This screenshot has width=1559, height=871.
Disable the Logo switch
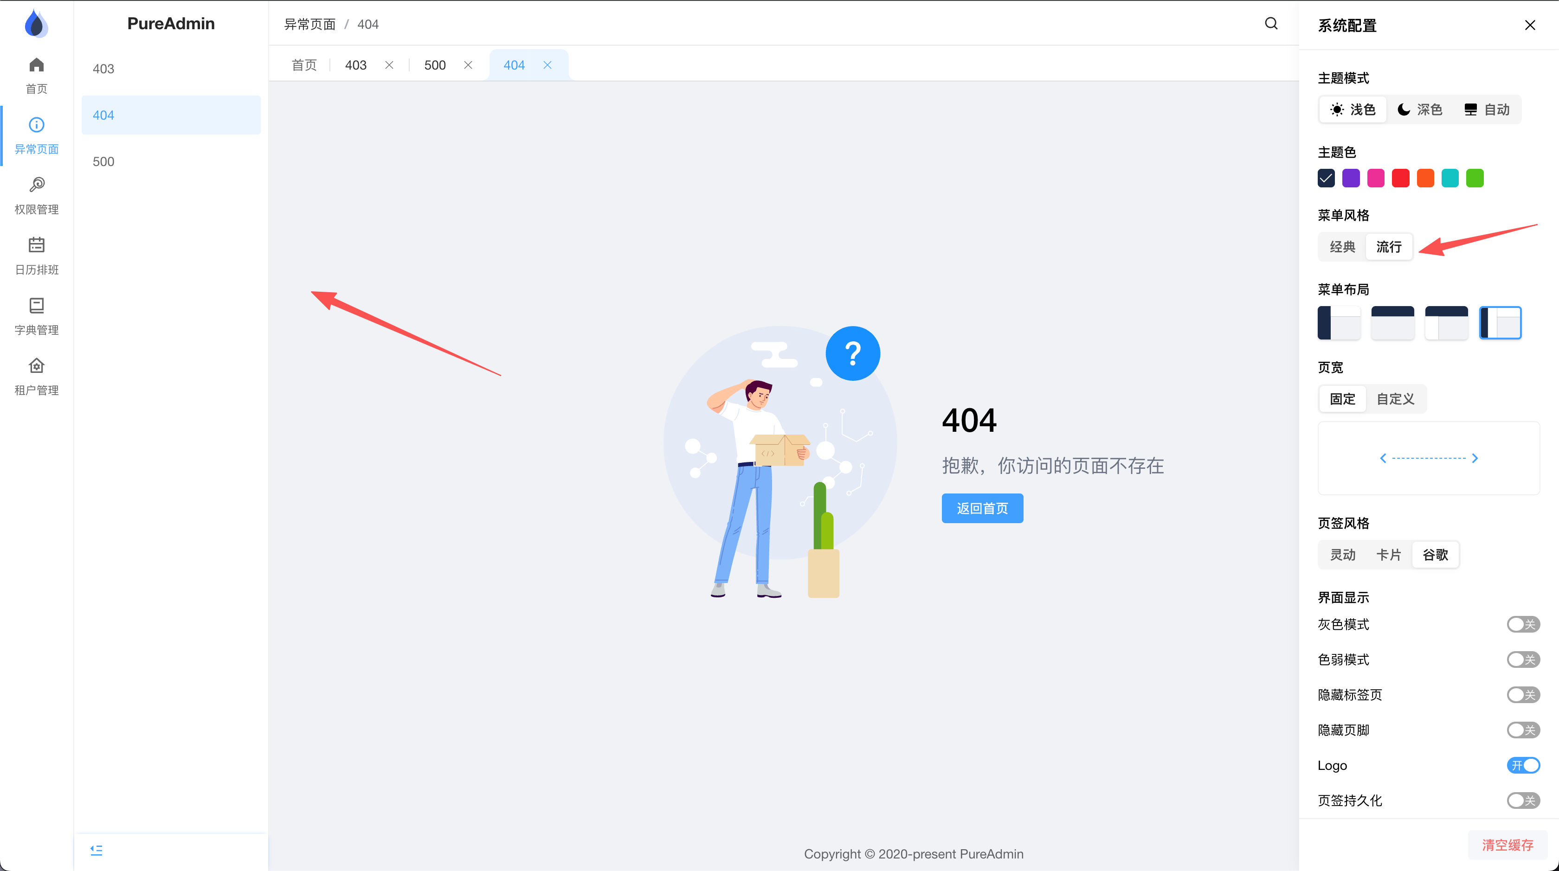(1523, 765)
